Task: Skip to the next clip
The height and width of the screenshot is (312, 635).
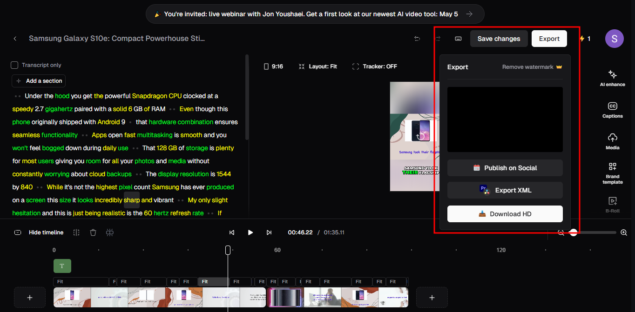Action: pyautogui.click(x=269, y=232)
